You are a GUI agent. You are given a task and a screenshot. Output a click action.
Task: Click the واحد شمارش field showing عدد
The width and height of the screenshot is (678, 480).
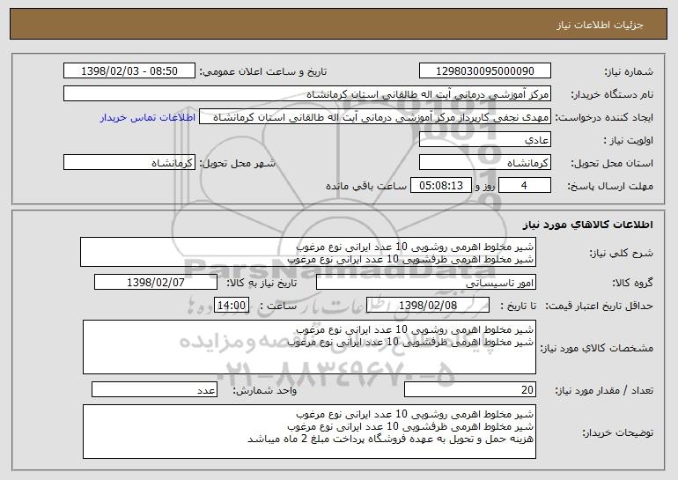pyautogui.click(x=154, y=389)
